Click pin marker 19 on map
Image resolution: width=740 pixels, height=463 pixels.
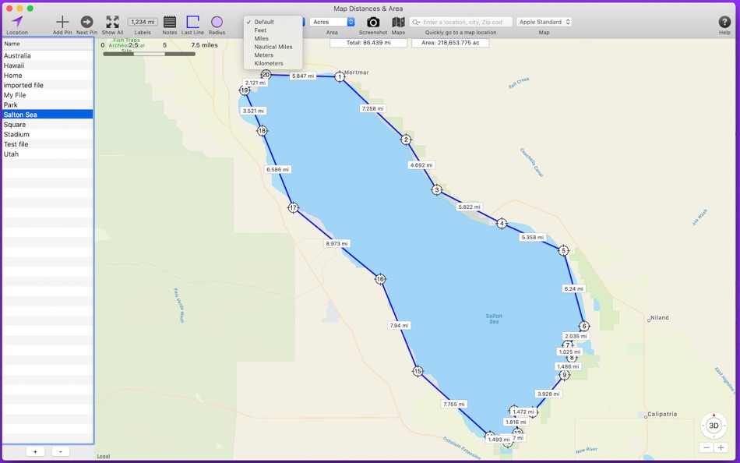(x=245, y=90)
